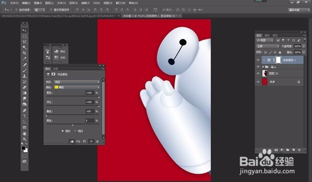Clip adjustment to layer icon in Properties

click(x=72, y=142)
